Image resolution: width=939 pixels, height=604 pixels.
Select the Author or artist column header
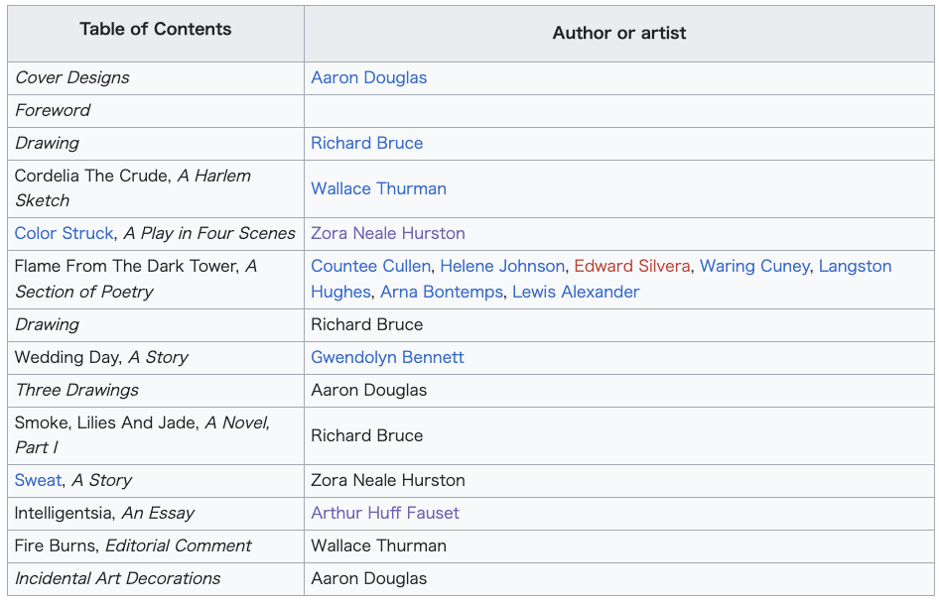click(x=619, y=34)
